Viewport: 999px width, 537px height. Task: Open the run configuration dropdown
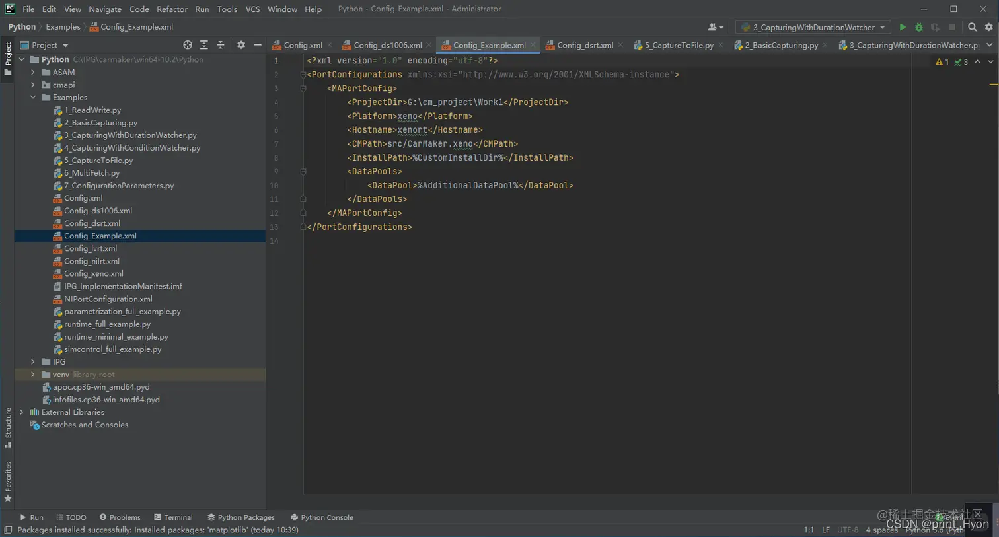pos(813,27)
